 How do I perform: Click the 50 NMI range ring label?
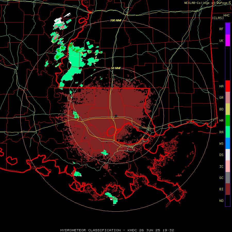[116, 68]
